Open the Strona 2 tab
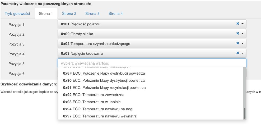 pyautogui.click(x=69, y=13)
